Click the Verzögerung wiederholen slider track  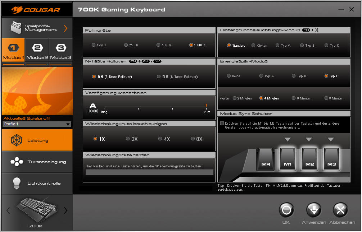click(155, 107)
